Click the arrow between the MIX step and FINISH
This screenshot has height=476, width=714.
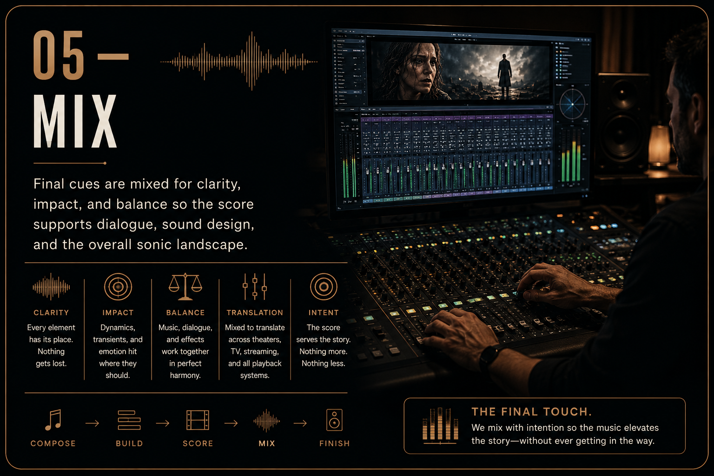300,423
